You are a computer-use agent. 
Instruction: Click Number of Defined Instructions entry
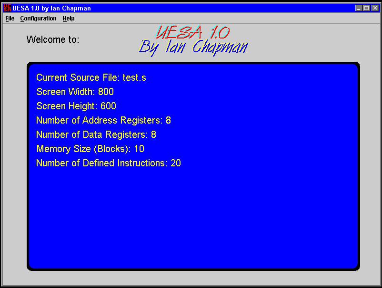(108, 163)
